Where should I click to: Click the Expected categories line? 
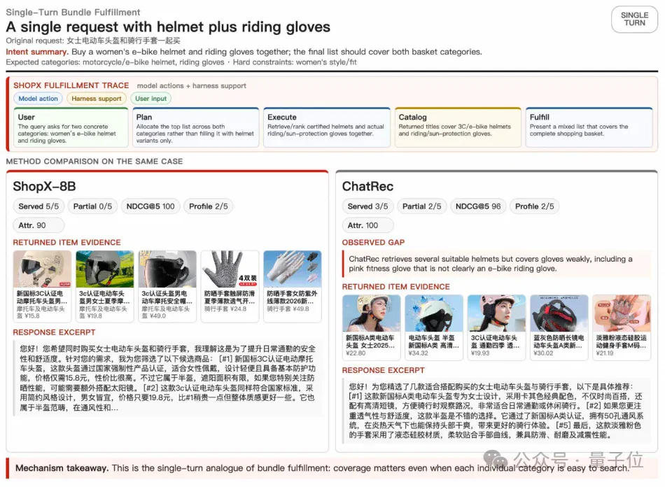coord(181,62)
